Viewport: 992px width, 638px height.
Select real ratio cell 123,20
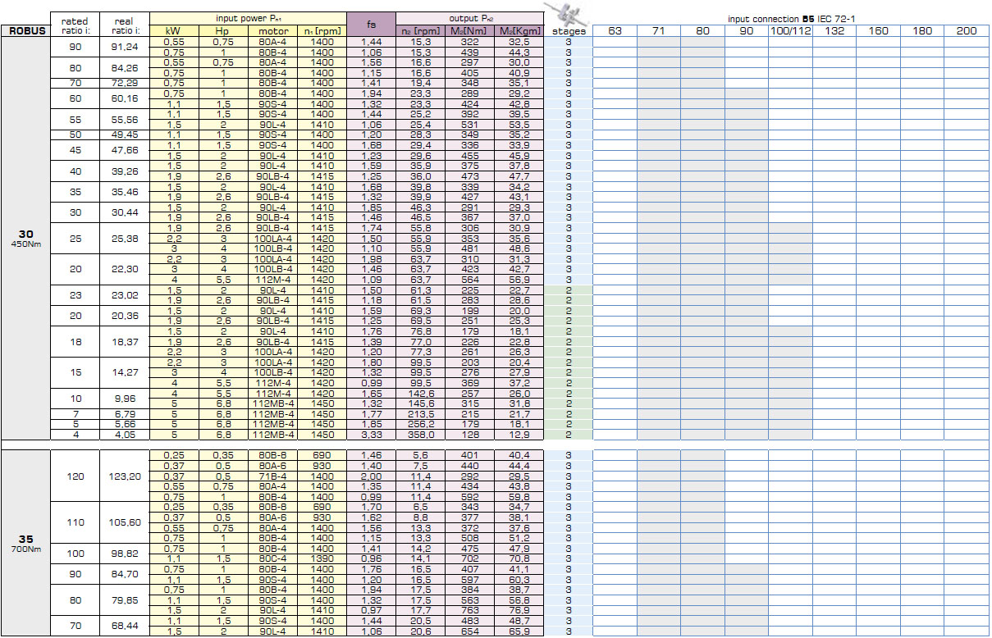coord(124,476)
